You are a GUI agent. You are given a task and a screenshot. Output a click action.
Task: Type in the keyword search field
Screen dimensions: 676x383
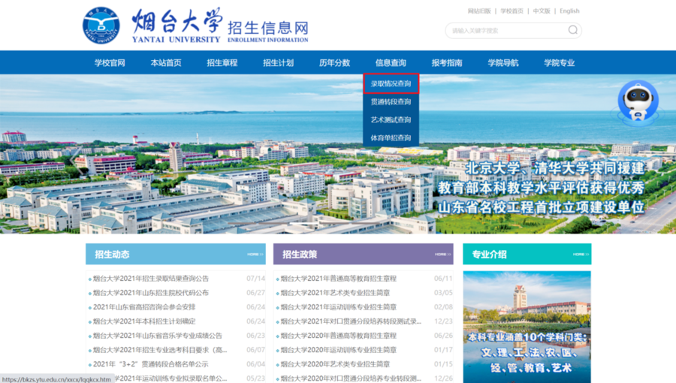505,31
